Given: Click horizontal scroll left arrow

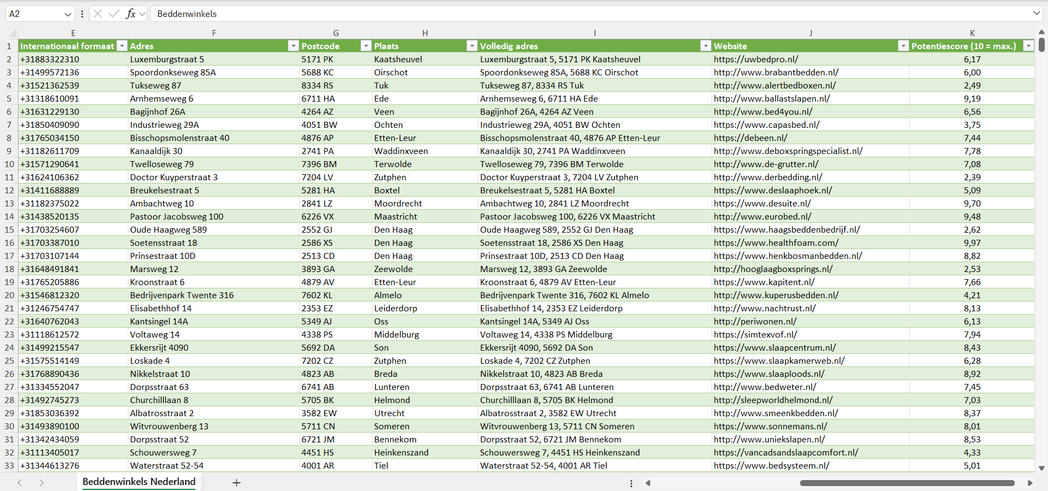Looking at the screenshot, I should pos(648,483).
